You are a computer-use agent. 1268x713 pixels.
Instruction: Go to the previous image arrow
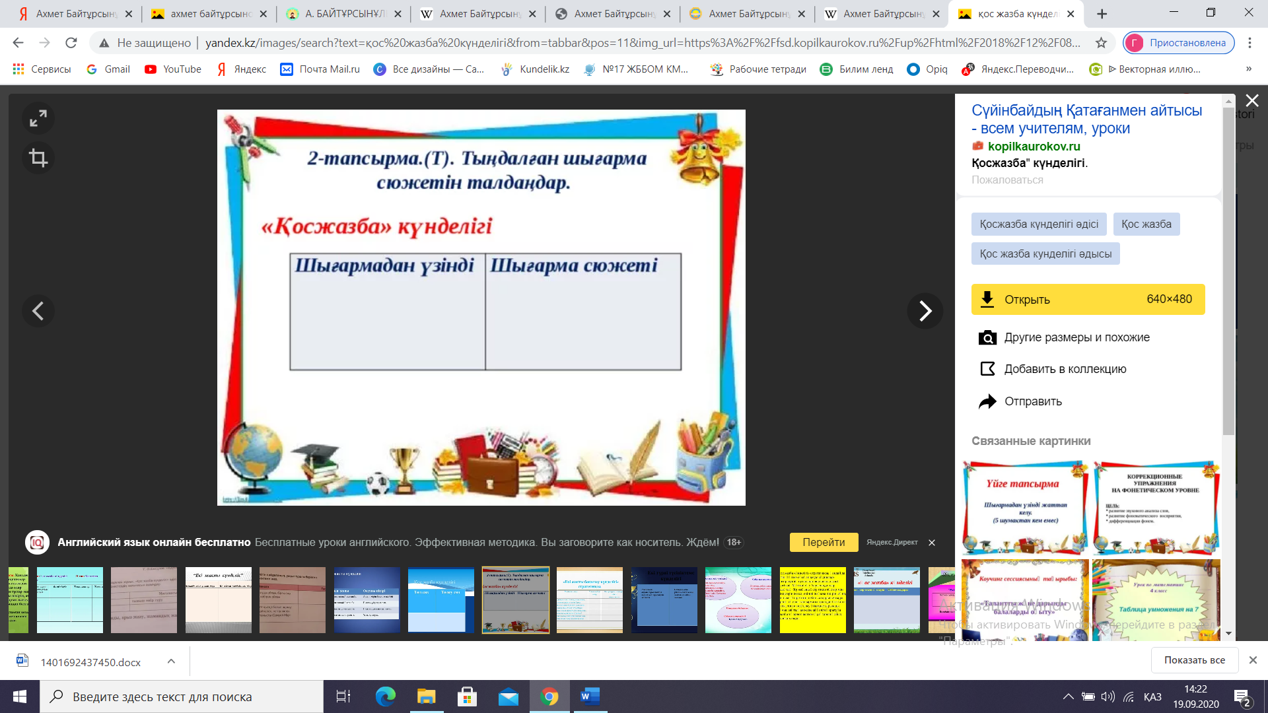click(x=38, y=311)
